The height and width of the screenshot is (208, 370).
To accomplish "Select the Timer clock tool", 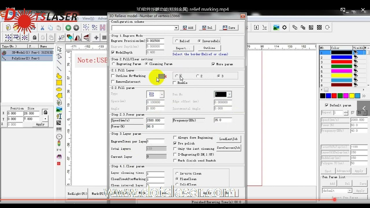I will [x=59, y=137].
